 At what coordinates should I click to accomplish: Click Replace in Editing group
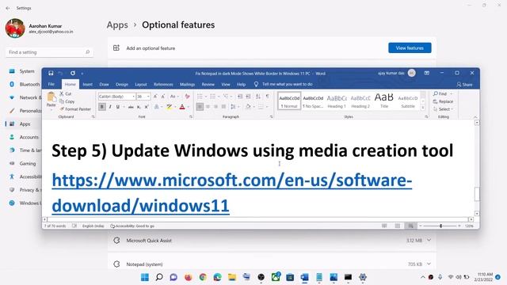(x=443, y=101)
